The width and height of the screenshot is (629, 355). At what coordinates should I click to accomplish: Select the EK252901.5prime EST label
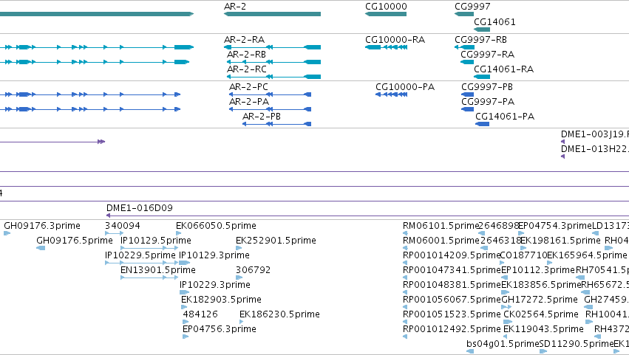pyautogui.click(x=276, y=241)
